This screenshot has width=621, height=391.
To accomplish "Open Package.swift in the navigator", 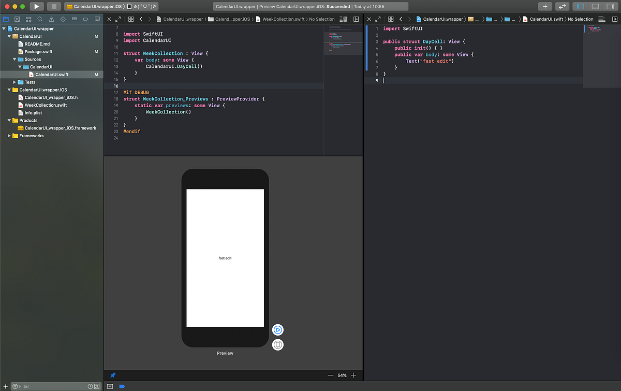I will pyautogui.click(x=38, y=52).
